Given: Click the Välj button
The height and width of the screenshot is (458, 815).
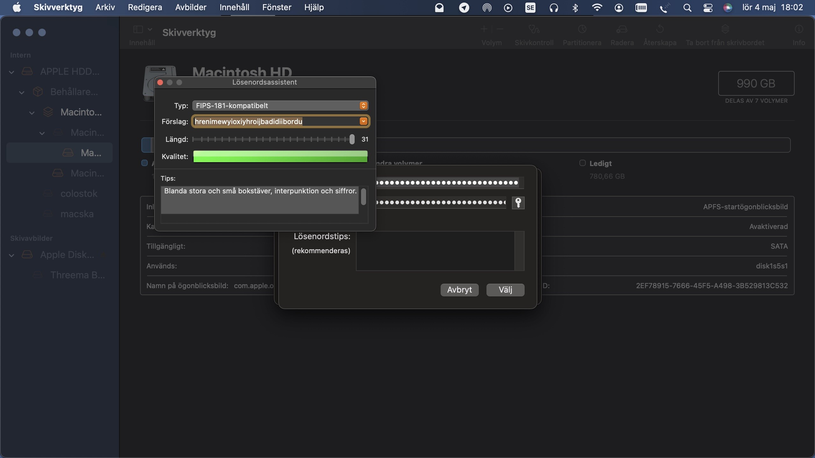Looking at the screenshot, I should 505,290.
